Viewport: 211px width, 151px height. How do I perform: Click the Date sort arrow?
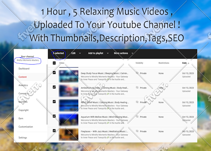[188, 63]
